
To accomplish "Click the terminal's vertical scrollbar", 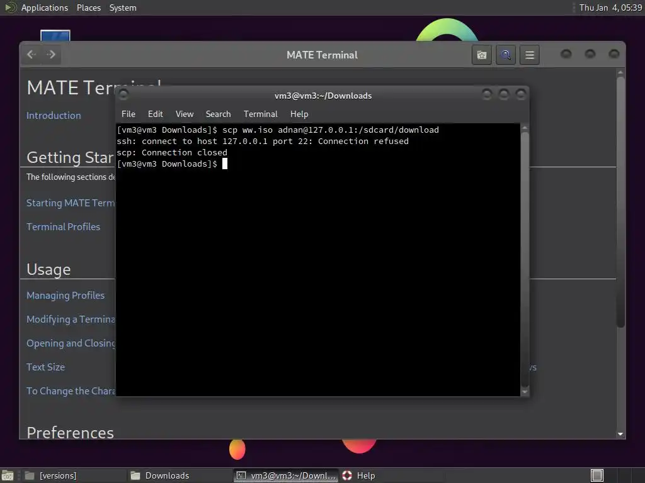I will (x=525, y=258).
